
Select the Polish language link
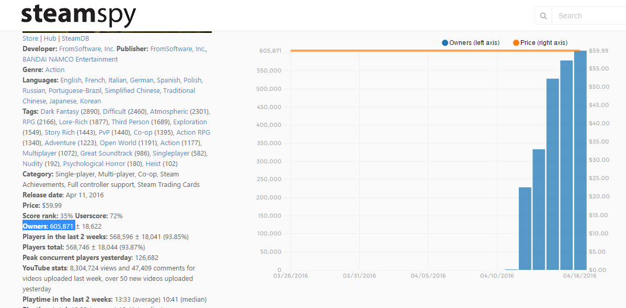[193, 80]
